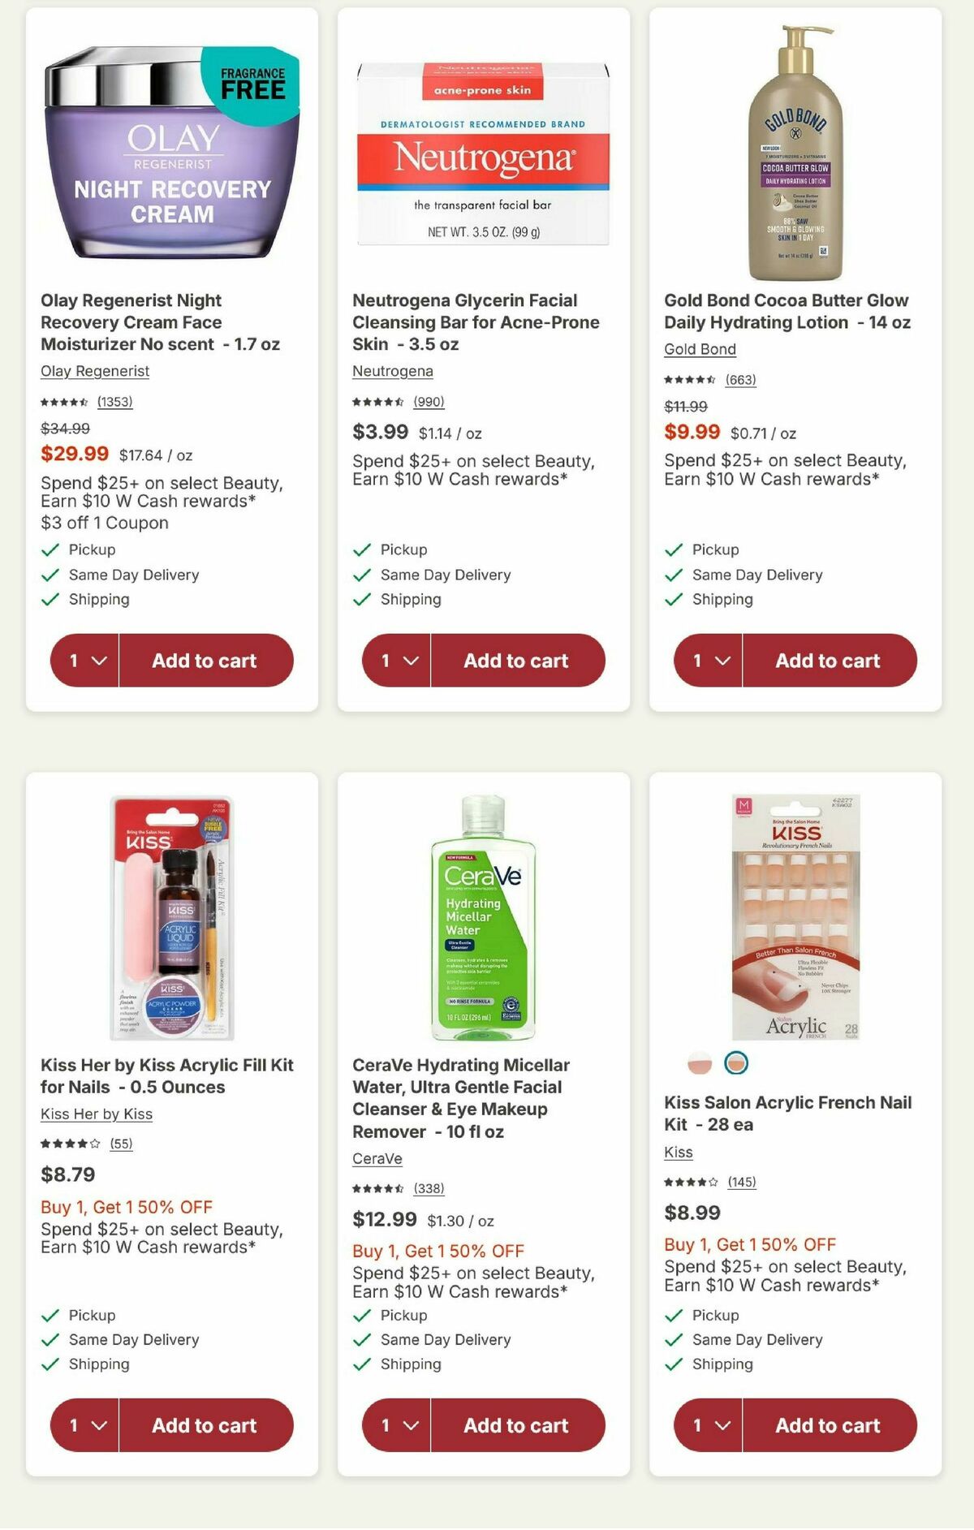
Task: Add the Neutrogena cleansing bar to cart
Action: [517, 661]
